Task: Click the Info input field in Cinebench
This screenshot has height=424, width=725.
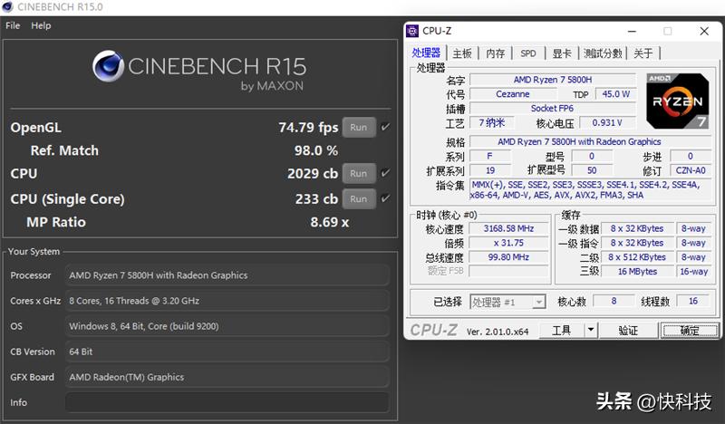Action: point(227,402)
